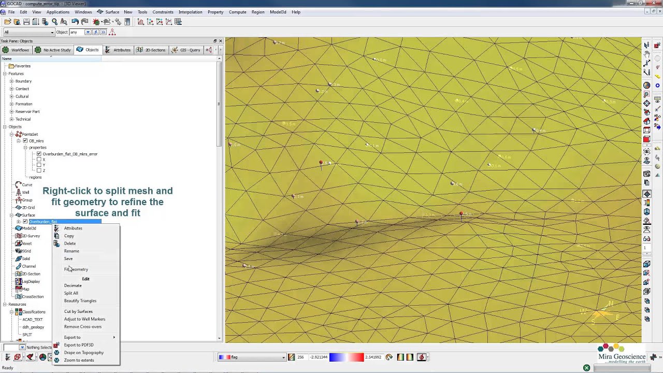663x373 pixels.
Task: Open the Interpolation menu
Action: tap(190, 12)
